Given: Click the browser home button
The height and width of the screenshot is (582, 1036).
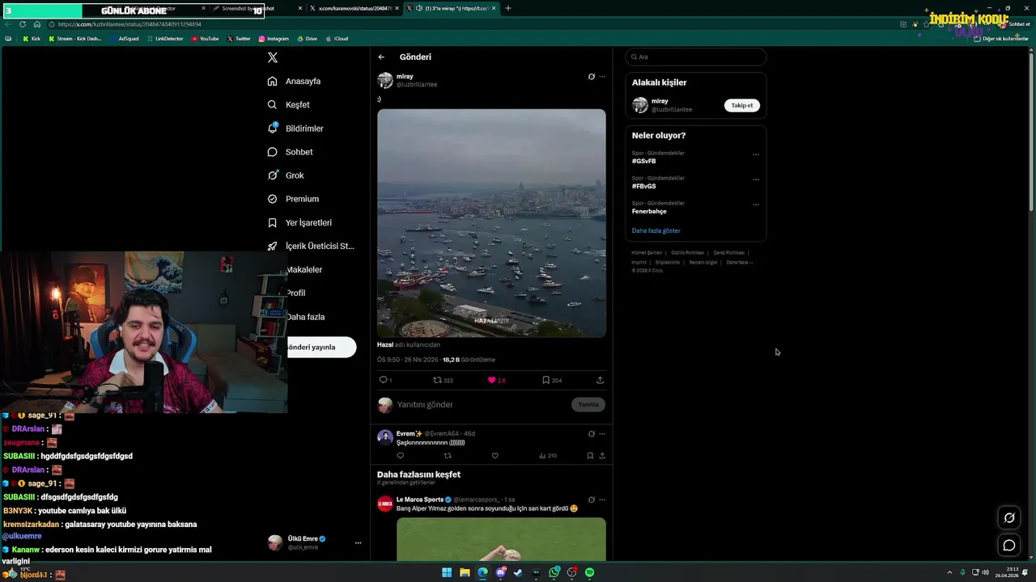Looking at the screenshot, I should click(36, 24).
